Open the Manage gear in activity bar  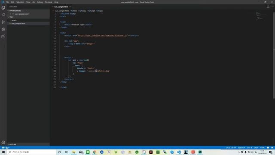point(3,142)
